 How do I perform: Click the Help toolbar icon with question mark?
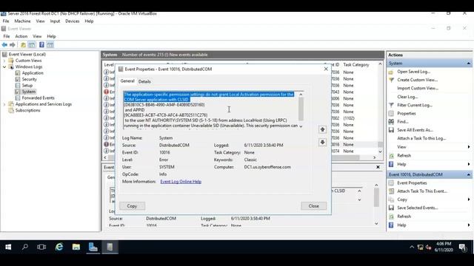click(x=41, y=45)
